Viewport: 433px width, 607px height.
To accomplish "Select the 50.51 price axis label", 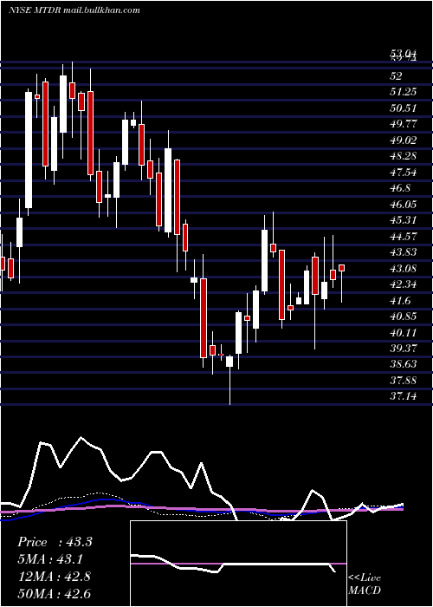I will point(404,108).
